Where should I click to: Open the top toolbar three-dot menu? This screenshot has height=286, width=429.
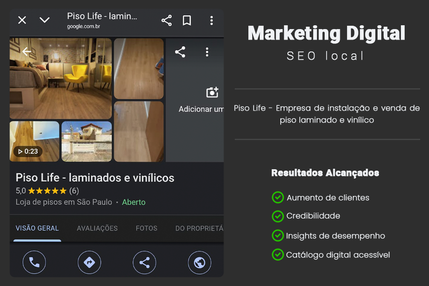(x=212, y=20)
